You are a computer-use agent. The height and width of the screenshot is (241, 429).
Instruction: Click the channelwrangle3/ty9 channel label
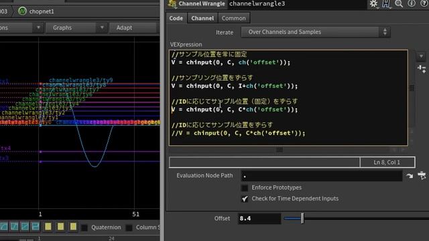81,80
